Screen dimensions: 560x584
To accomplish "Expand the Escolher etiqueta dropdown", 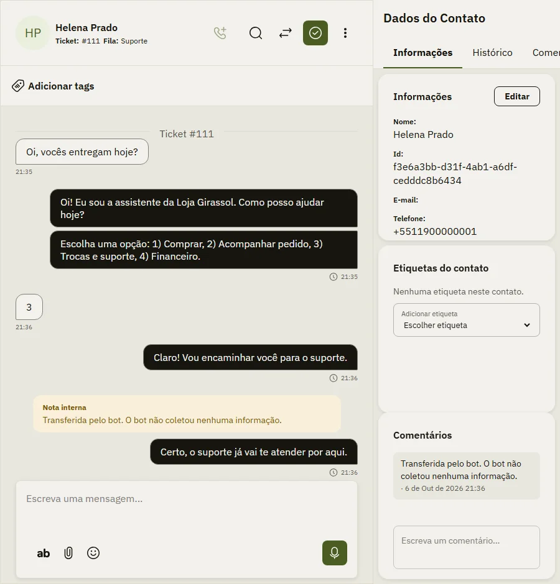I will pyautogui.click(x=467, y=321).
